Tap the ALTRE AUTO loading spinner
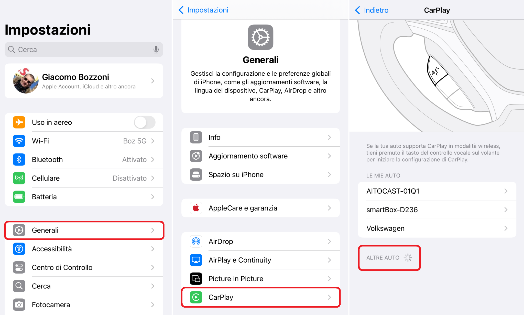Image resolution: width=524 pixels, height=315 pixels. 407,258
